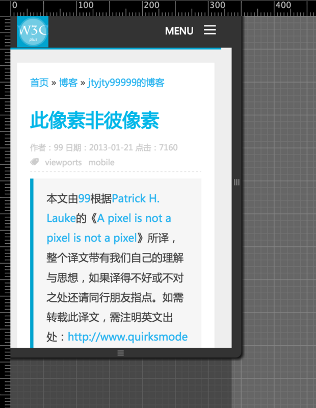Open Patrick H. Lauke author link

[x=103, y=208]
